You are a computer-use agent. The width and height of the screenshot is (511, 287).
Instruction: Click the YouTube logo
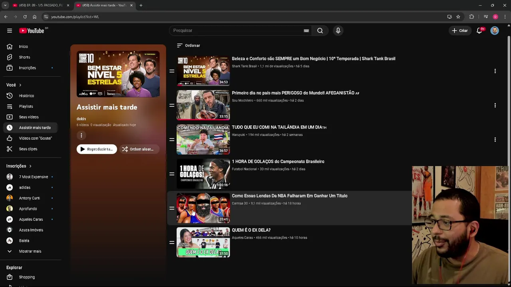[x=32, y=31]
